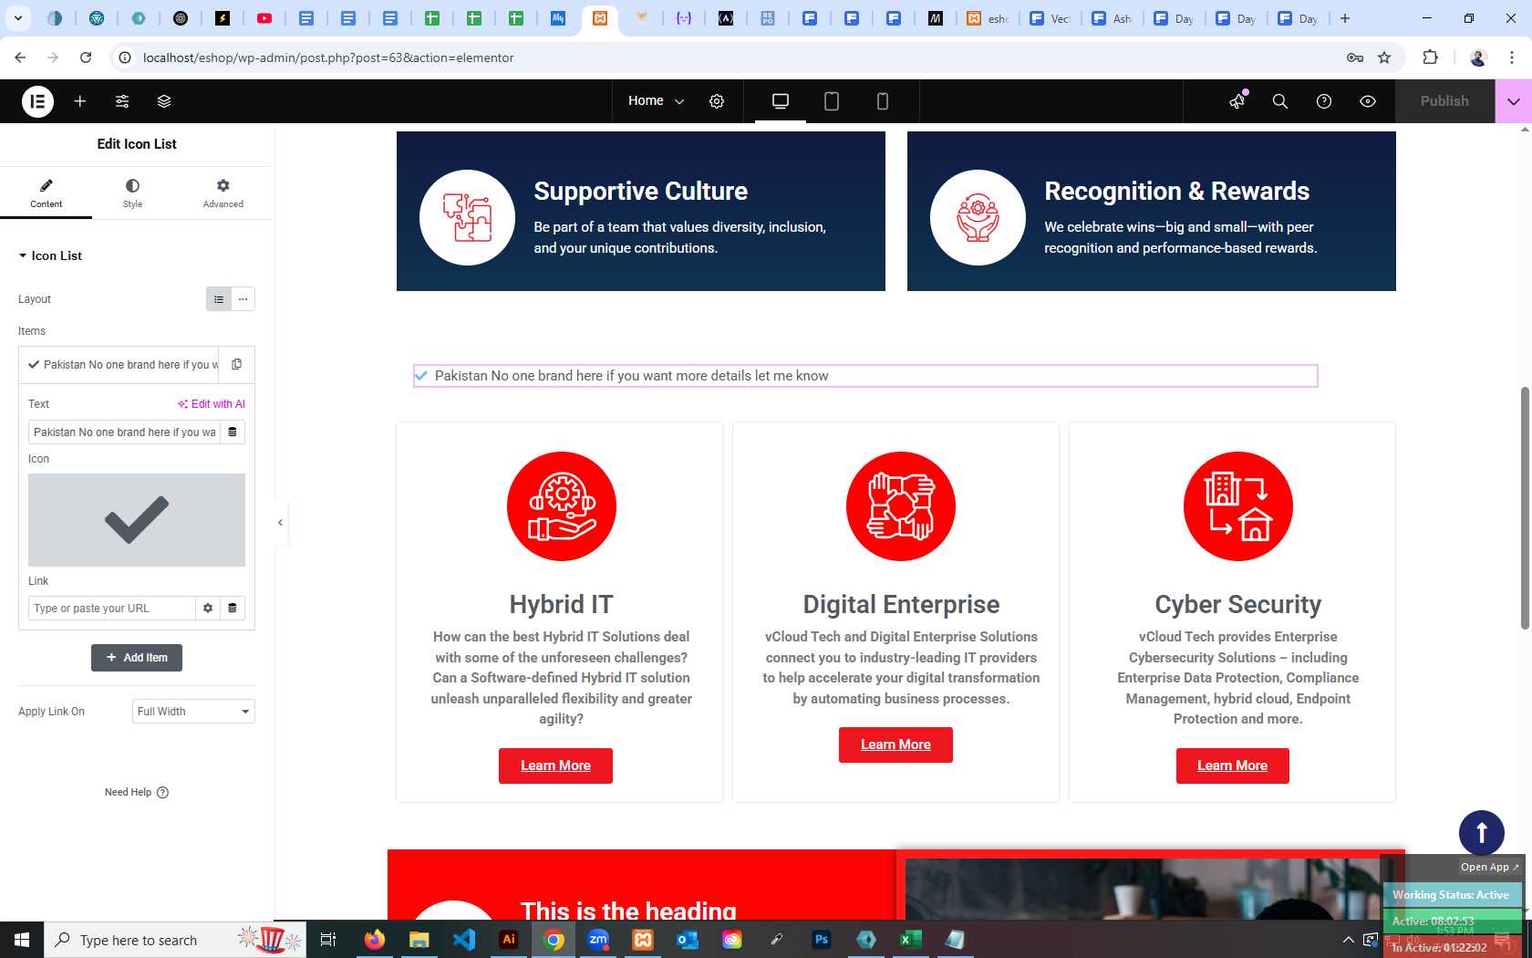Click the Link URL input field
This screenshot has width=1532, height=958.
click(x=111, y=609)
